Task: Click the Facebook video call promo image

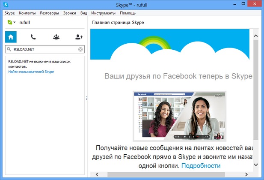Action: pyautogui.click(x=179, y=116)
